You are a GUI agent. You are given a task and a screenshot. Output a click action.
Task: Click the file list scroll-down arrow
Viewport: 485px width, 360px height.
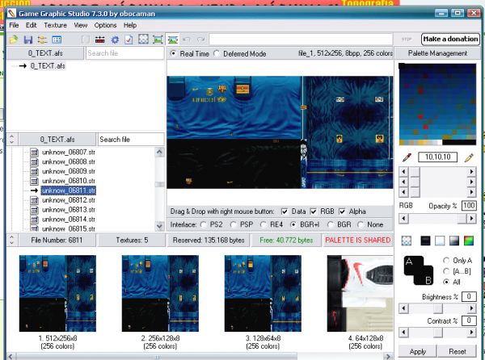coord(159,226)
